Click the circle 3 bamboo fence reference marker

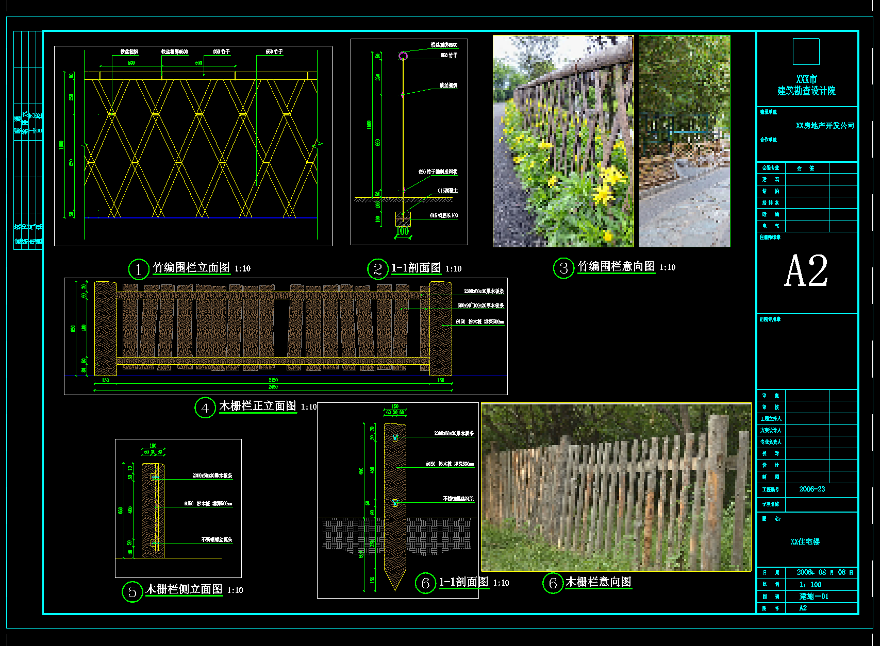pyautogui.click(x=563, y=268)
